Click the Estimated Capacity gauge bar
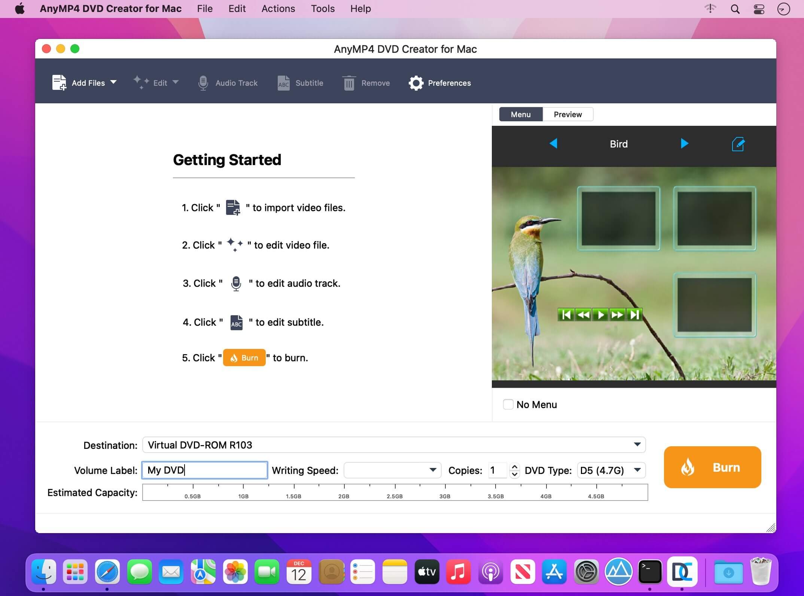 (395, 492)
